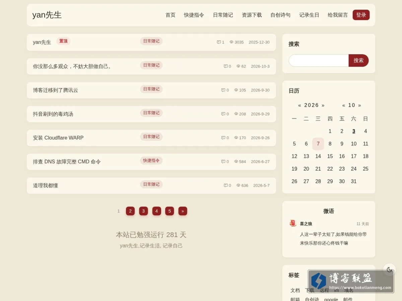
Task: Click comment icon on 'yan先生' post row
Action: point(219,42)
